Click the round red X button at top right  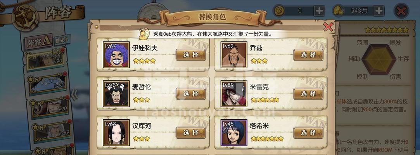(401, 11)
